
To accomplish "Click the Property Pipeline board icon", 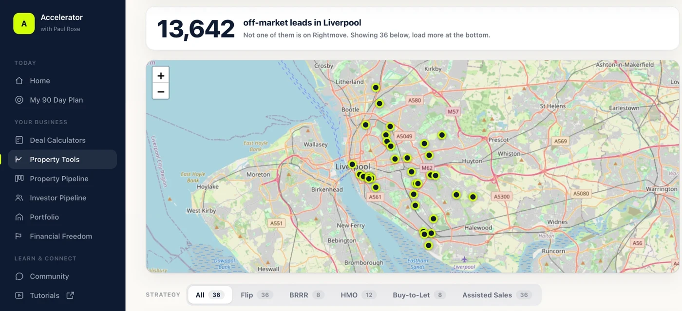I will (19, 179).
